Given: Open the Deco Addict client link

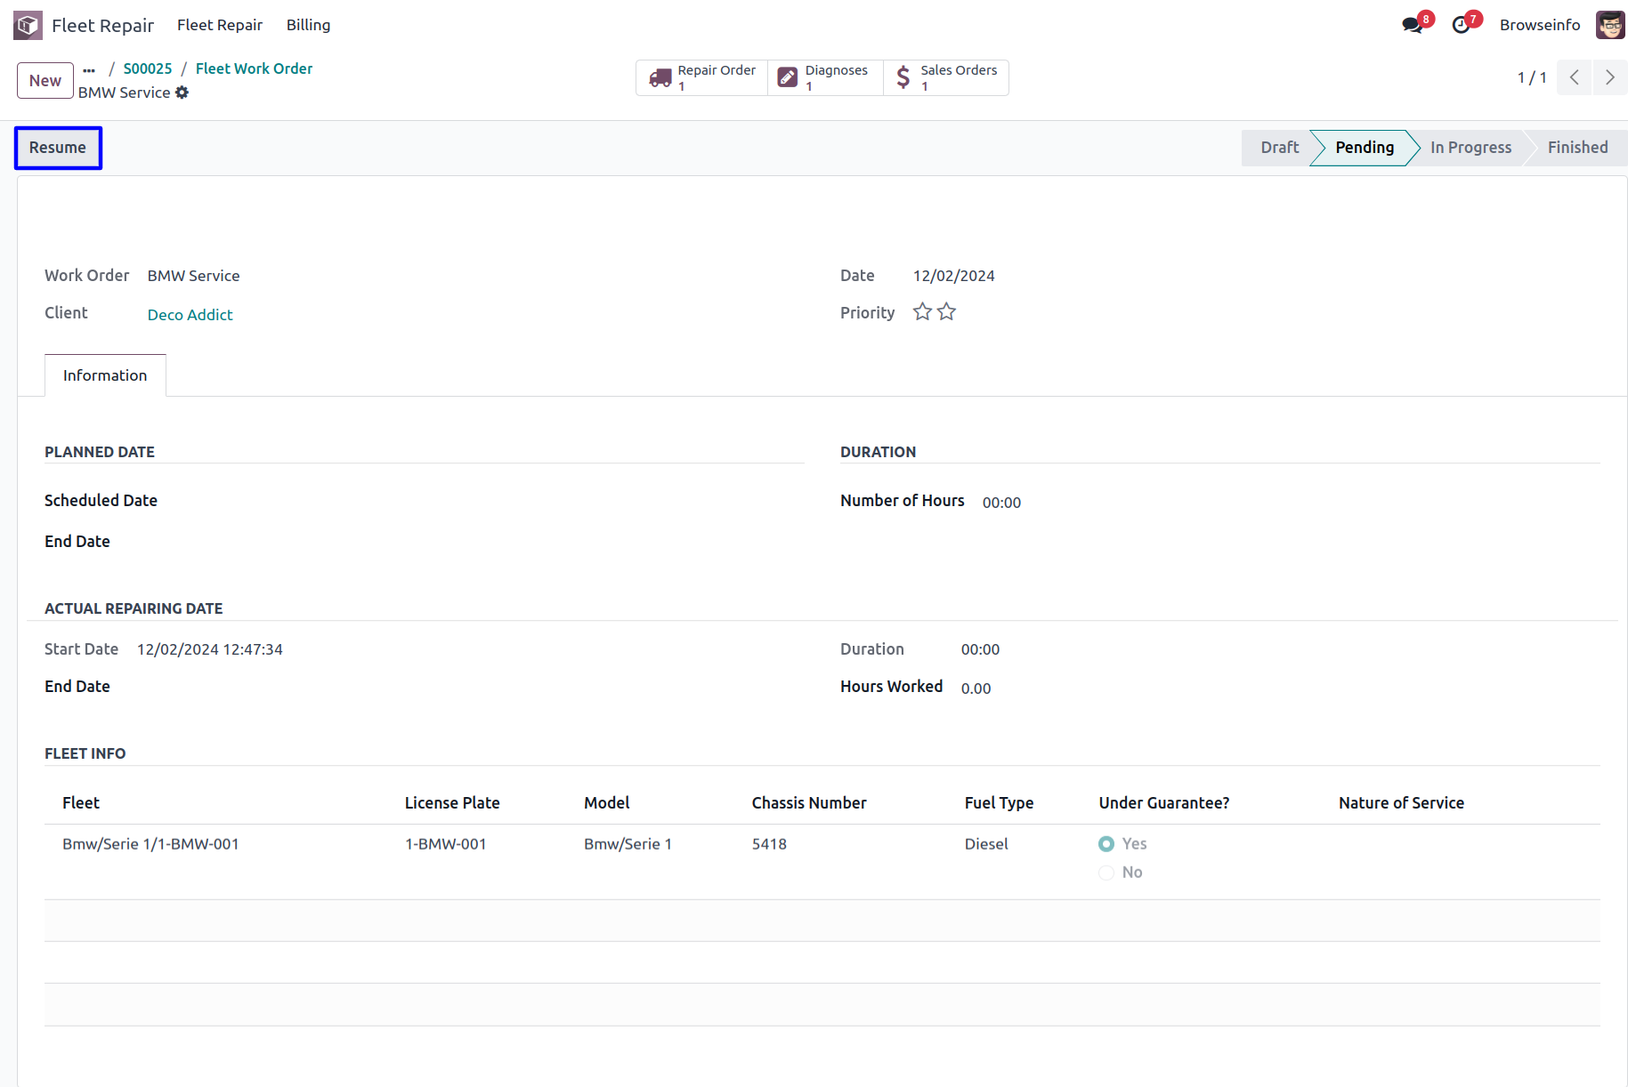Looking at the screenshot, I should tap(190, 315).
